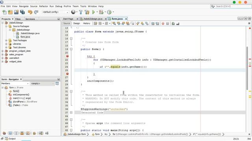Click the red error marker on line 26
Screen dimensions: 252x141
coord(67,74)
